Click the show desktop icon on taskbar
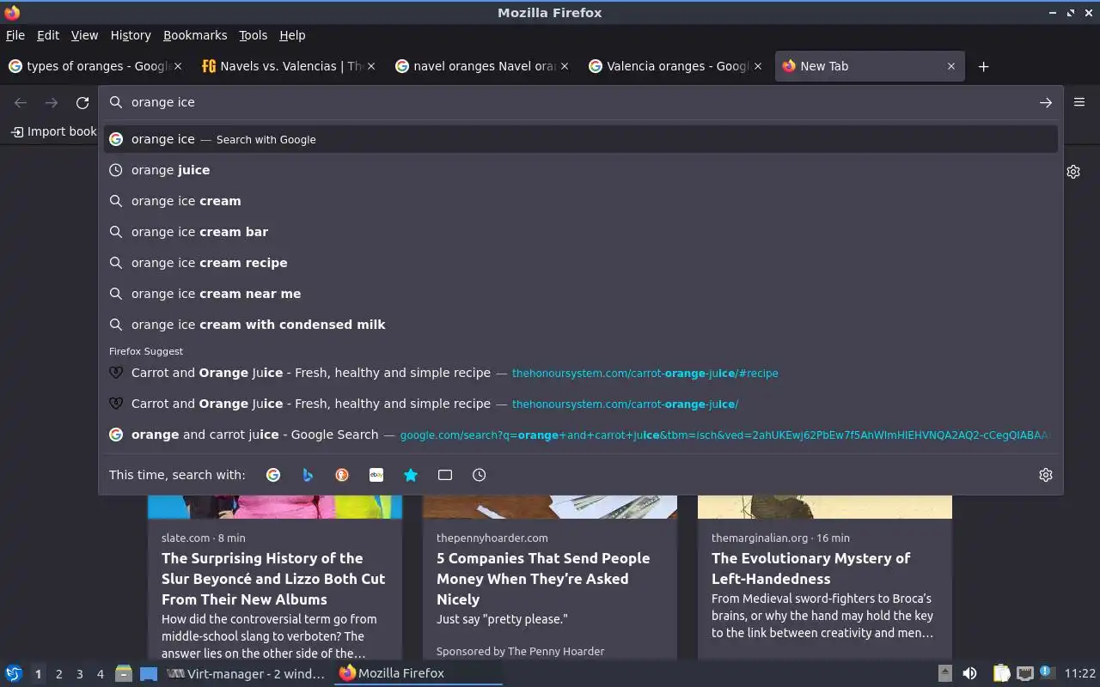The width and height of the screenshot is (1100, 687). tap(149, 673)
